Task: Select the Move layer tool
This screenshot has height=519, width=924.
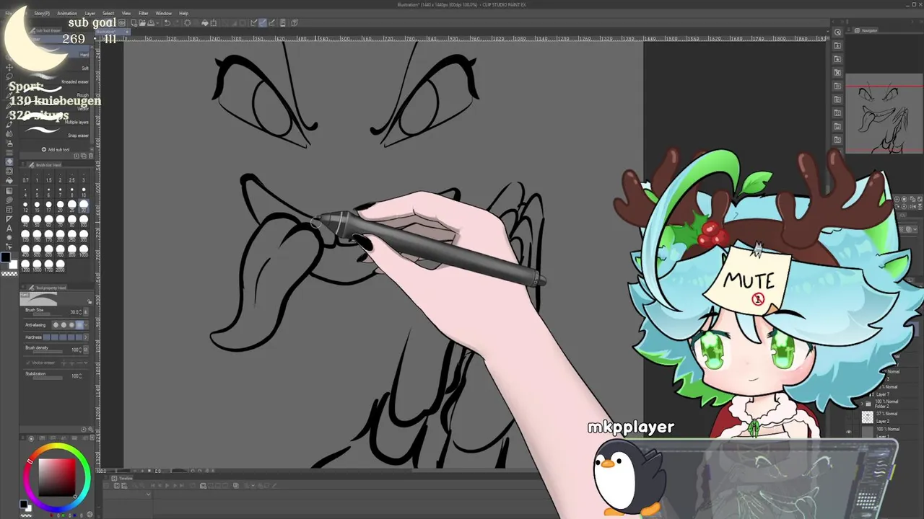Action: pyautogui.click(x=9, y=67)
